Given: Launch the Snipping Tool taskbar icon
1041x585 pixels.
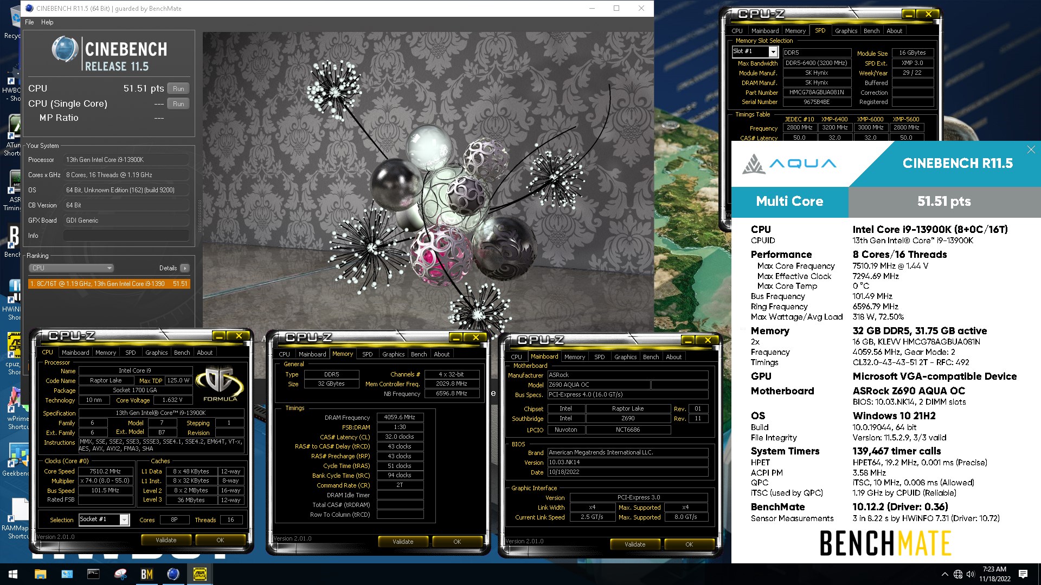Looking at the screenshot, I should [120, 574].
